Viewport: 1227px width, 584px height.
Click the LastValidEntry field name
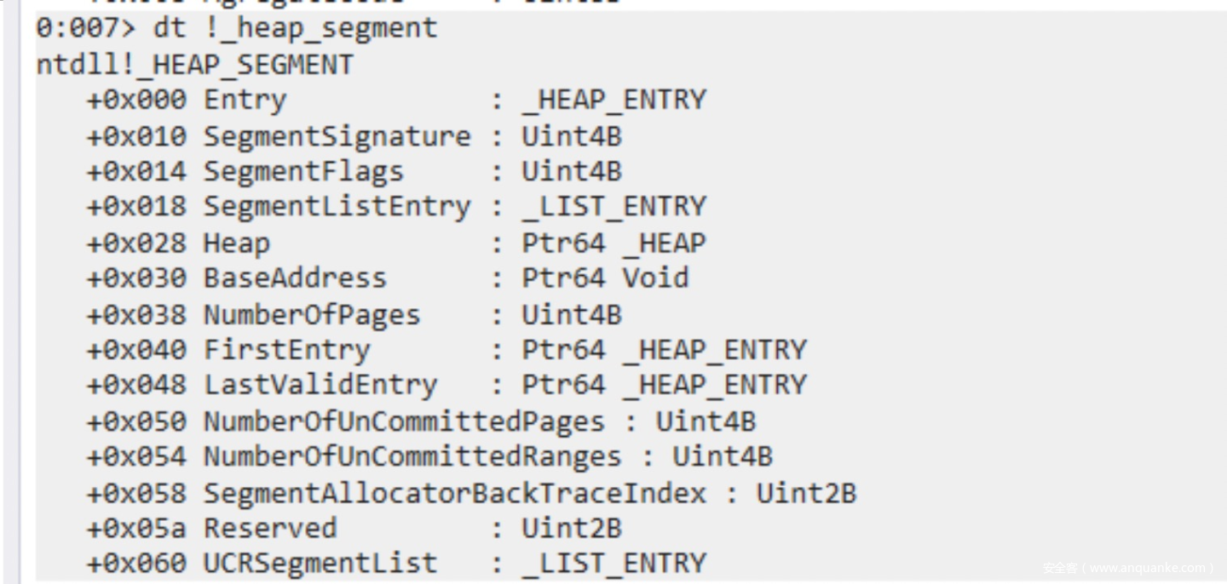click(320, 385)
